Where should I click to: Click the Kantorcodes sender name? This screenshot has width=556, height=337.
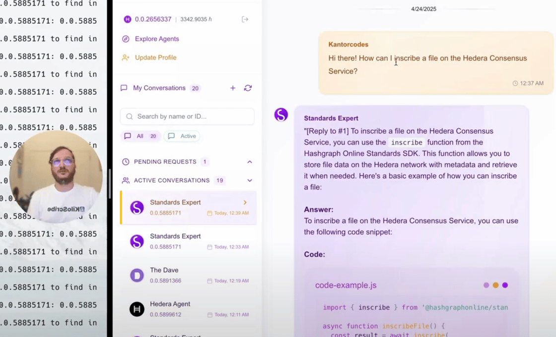tap(348, 45)
